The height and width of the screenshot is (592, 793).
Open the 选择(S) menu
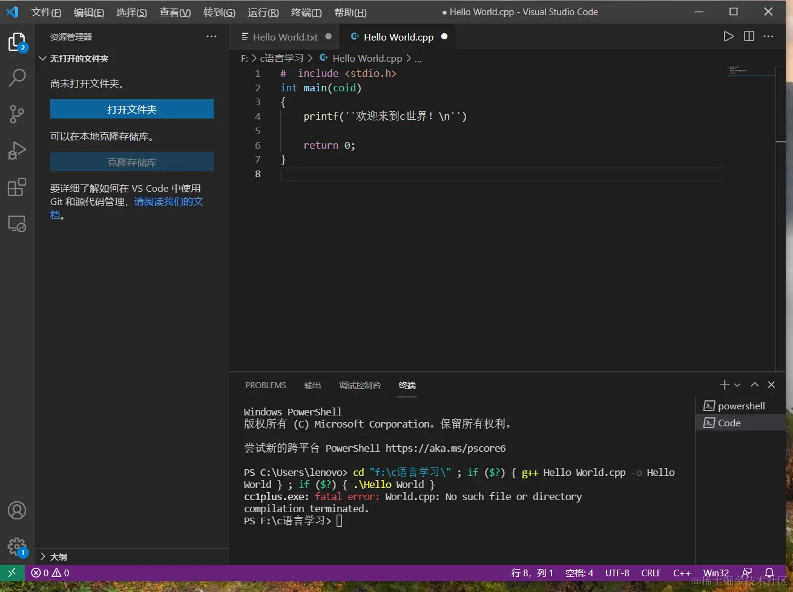(x=131, y=12)
